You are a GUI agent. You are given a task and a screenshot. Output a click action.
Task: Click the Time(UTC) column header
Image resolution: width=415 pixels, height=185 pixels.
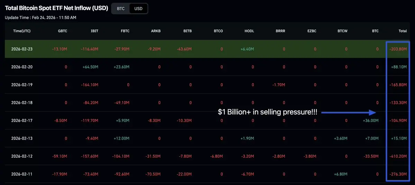click(22, 31)
